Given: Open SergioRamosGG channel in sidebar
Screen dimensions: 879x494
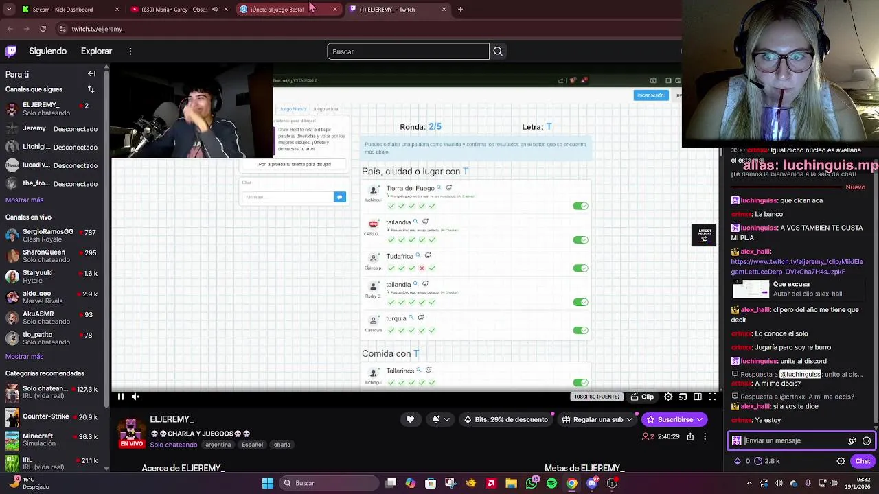Looking at the screenshot, I should tap(54, 236).
